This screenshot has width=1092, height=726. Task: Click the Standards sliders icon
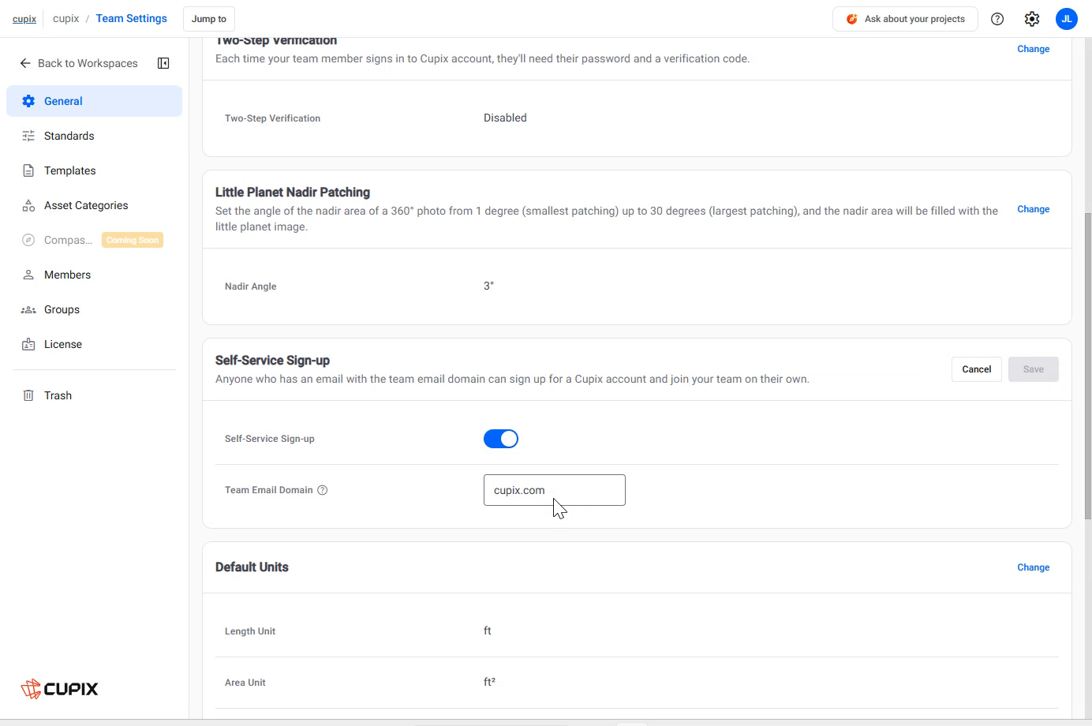pos(28,136)
